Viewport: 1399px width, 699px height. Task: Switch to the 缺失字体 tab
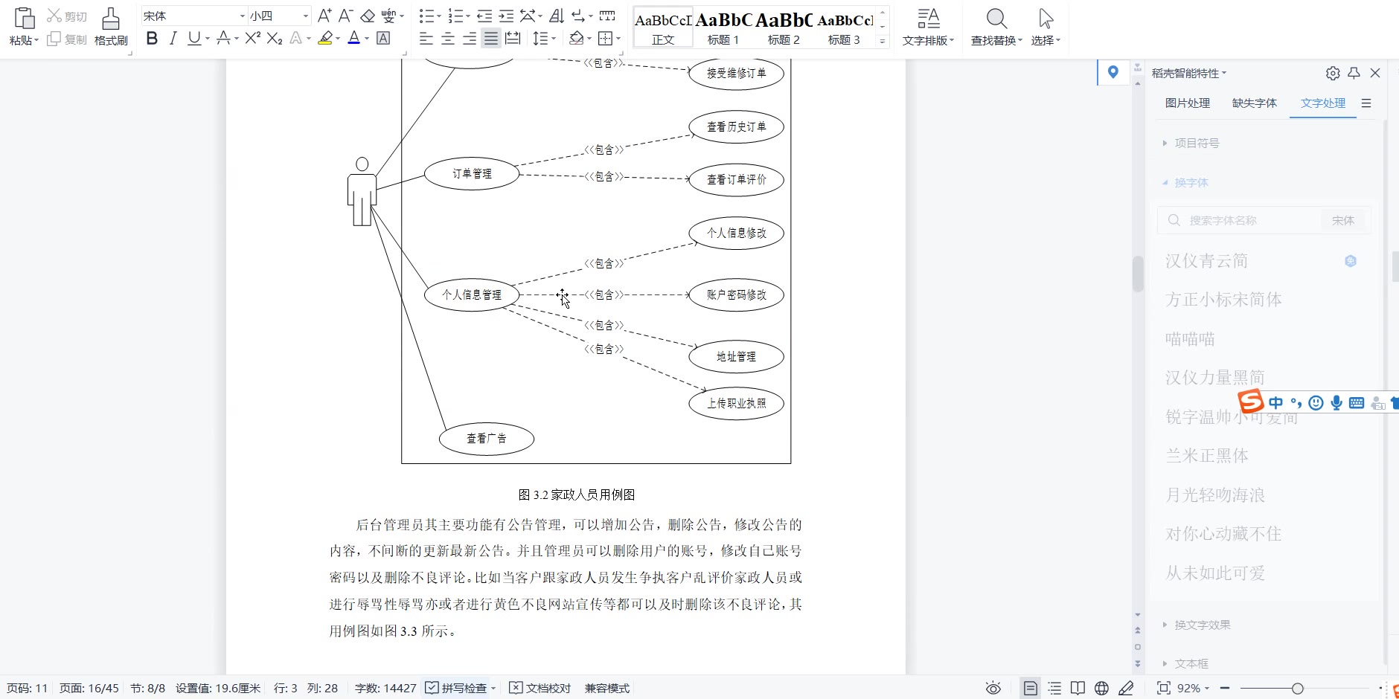pyautogui.click(x=1255, y=103)
